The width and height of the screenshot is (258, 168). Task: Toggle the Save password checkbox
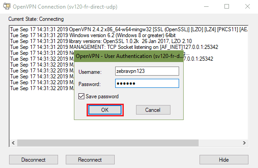coord(81,96)
